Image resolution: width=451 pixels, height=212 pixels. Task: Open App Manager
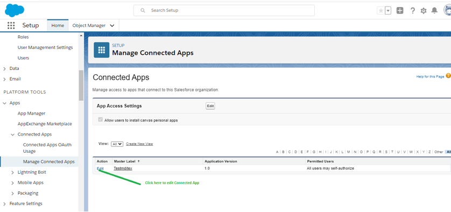click(31, 114)
